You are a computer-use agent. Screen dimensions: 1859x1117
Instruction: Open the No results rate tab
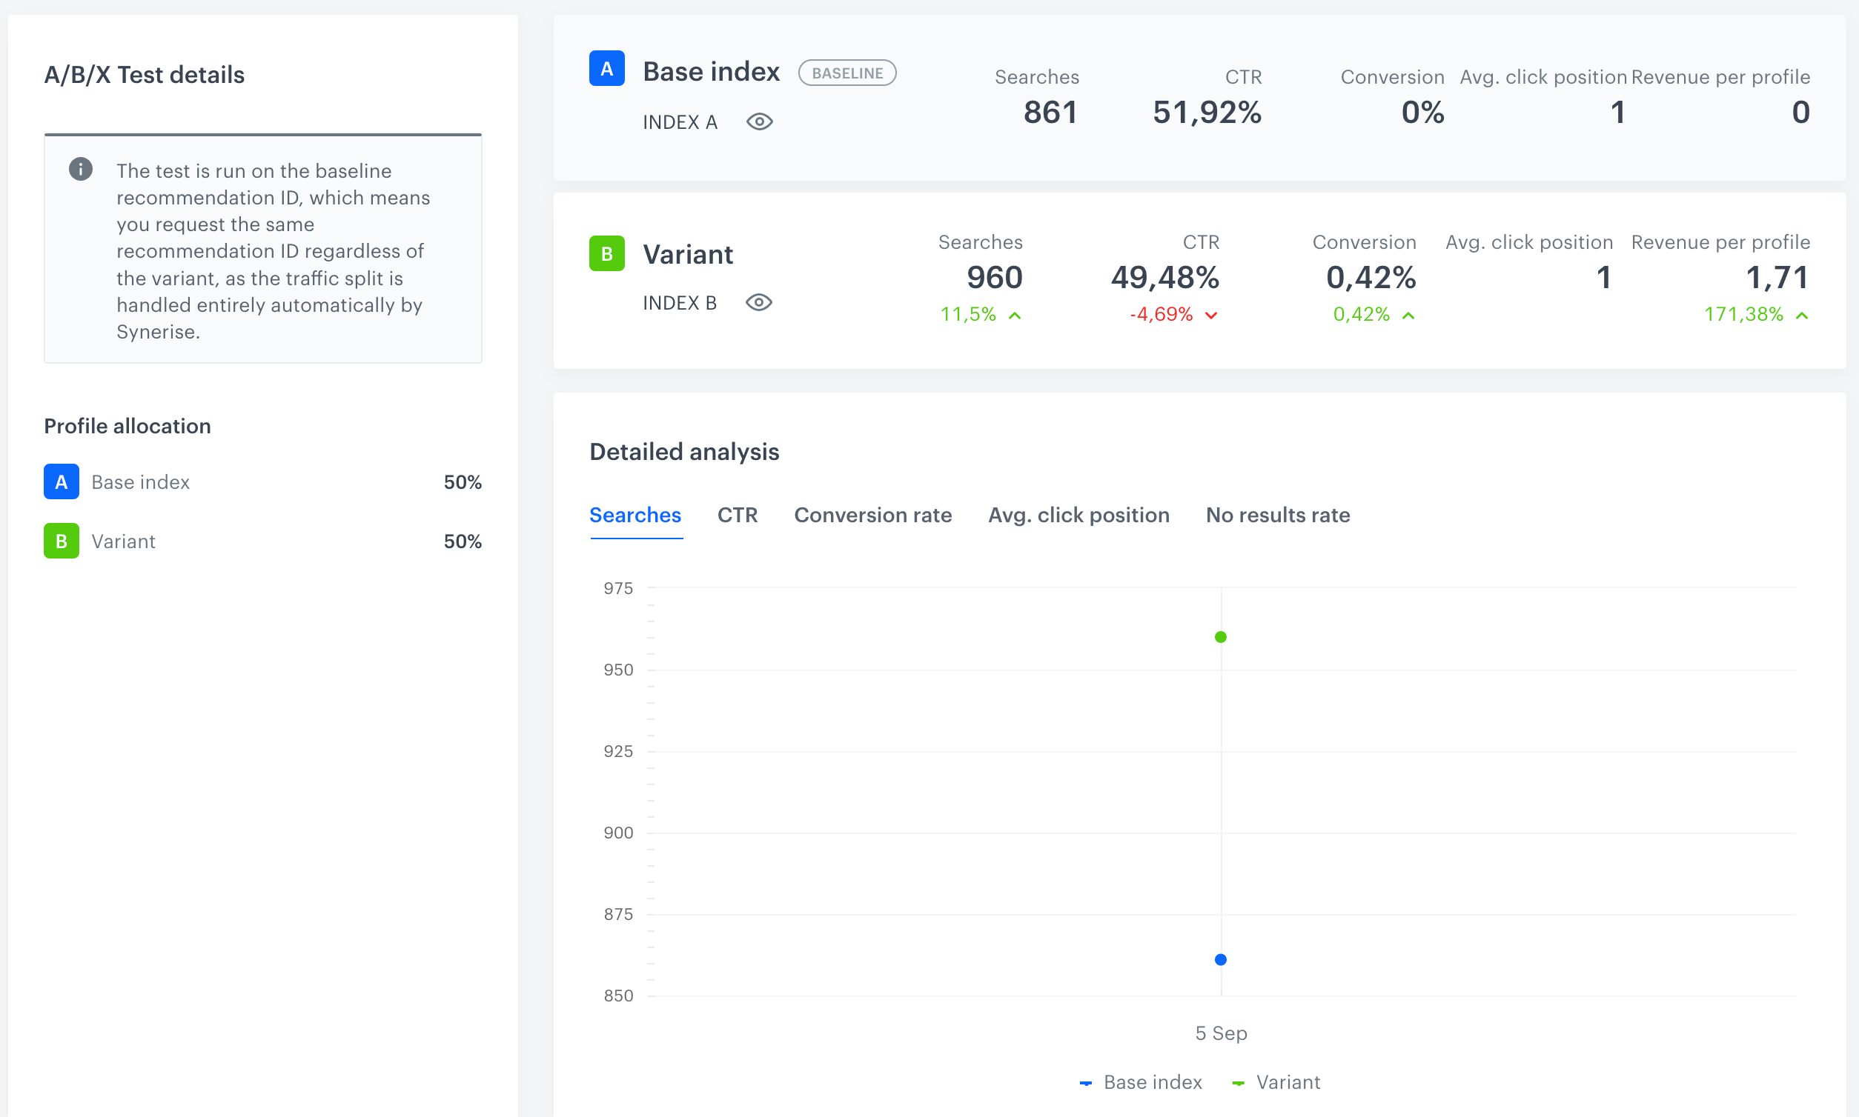1277,515
